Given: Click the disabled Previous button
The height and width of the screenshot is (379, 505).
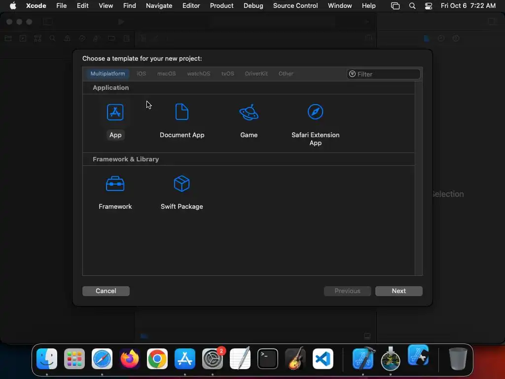Looking at the screenshot, I should [347, 291].
